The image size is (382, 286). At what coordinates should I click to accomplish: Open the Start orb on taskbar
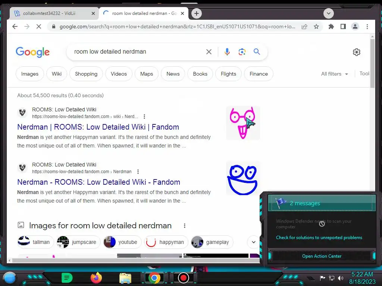(x=10, y=278)
